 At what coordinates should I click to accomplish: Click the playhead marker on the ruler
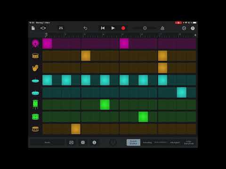[x=46, y=35]
